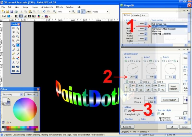Open the Layers menu
192x137 pixels.
point(35,7)
